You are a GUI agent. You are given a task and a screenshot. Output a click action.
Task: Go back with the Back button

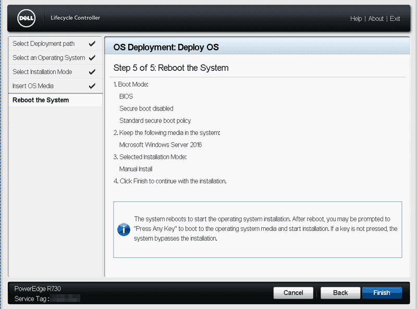point(340,293)
